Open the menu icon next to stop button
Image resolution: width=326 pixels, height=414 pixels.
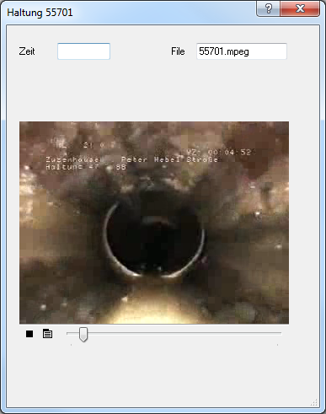tap(47, 334)
